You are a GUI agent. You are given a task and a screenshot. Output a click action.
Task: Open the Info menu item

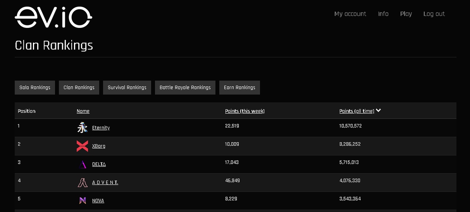[383, 14]
